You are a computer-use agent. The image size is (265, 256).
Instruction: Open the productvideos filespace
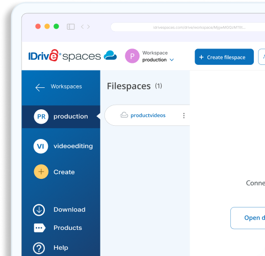[x=148, y=115]
